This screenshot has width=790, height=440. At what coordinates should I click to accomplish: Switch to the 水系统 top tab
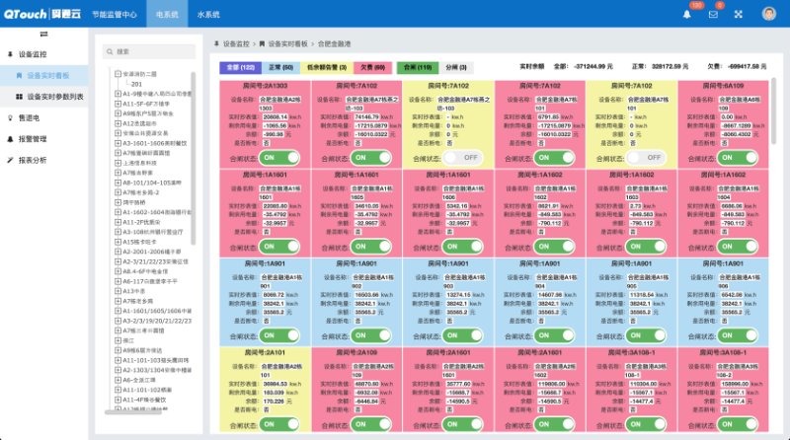point(208,15)
